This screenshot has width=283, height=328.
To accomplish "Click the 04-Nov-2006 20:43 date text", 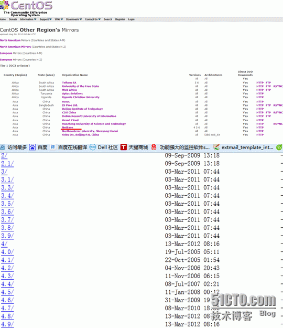I will (x=192, y=268).
